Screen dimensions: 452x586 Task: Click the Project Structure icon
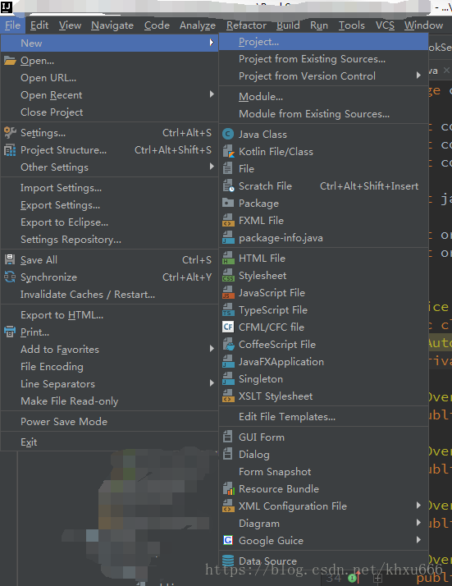coord(10,150)
